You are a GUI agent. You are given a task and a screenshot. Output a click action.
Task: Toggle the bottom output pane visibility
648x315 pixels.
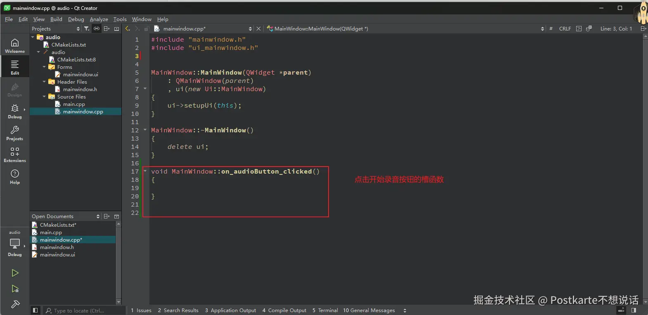621,310
